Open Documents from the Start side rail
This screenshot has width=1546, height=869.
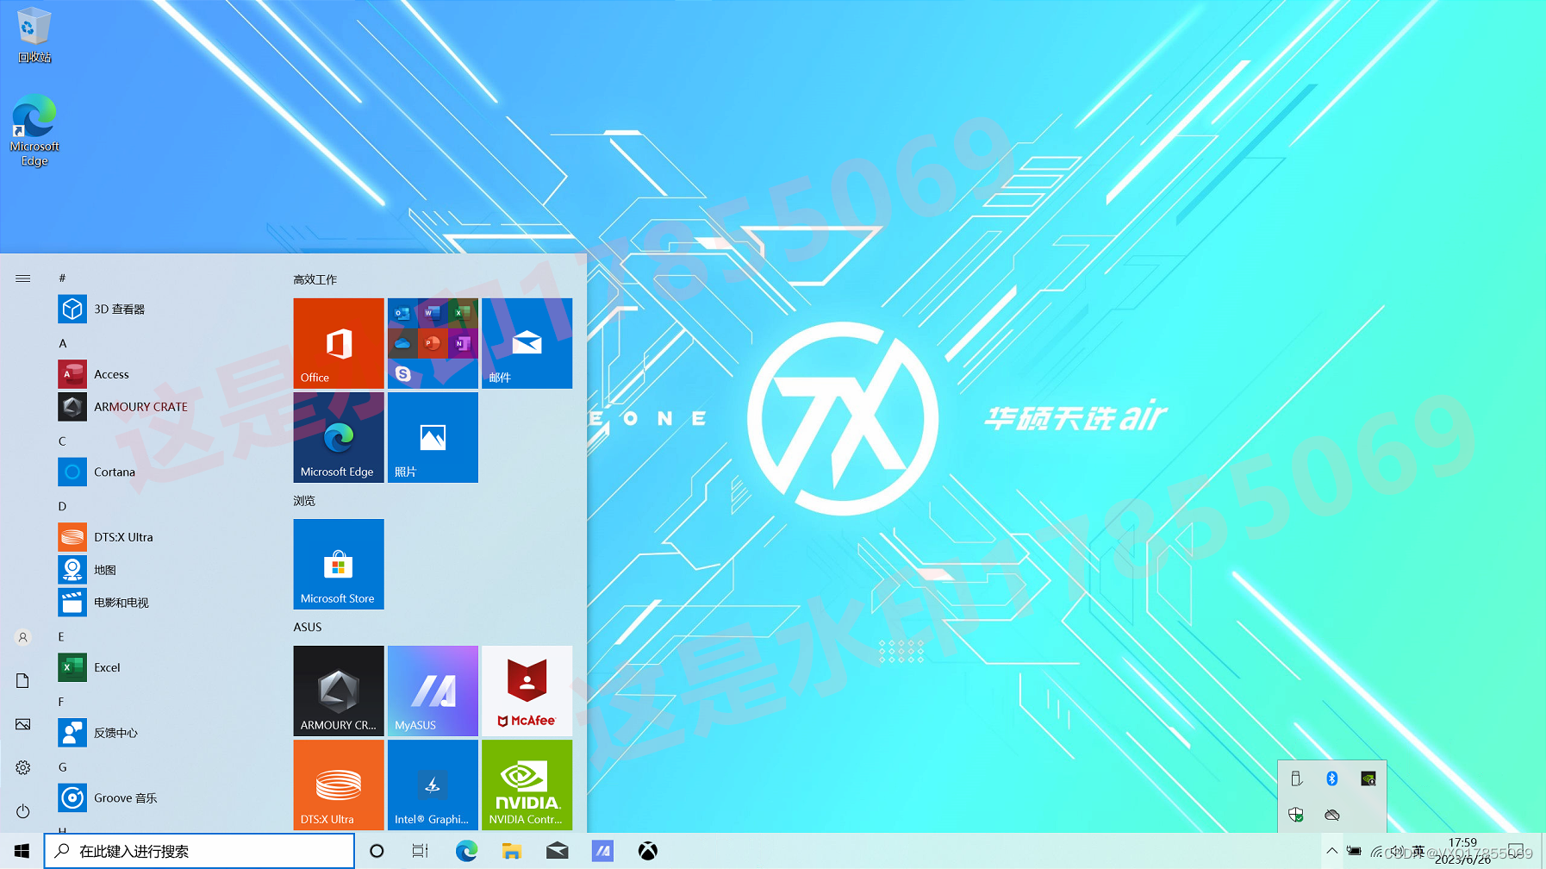23,681
